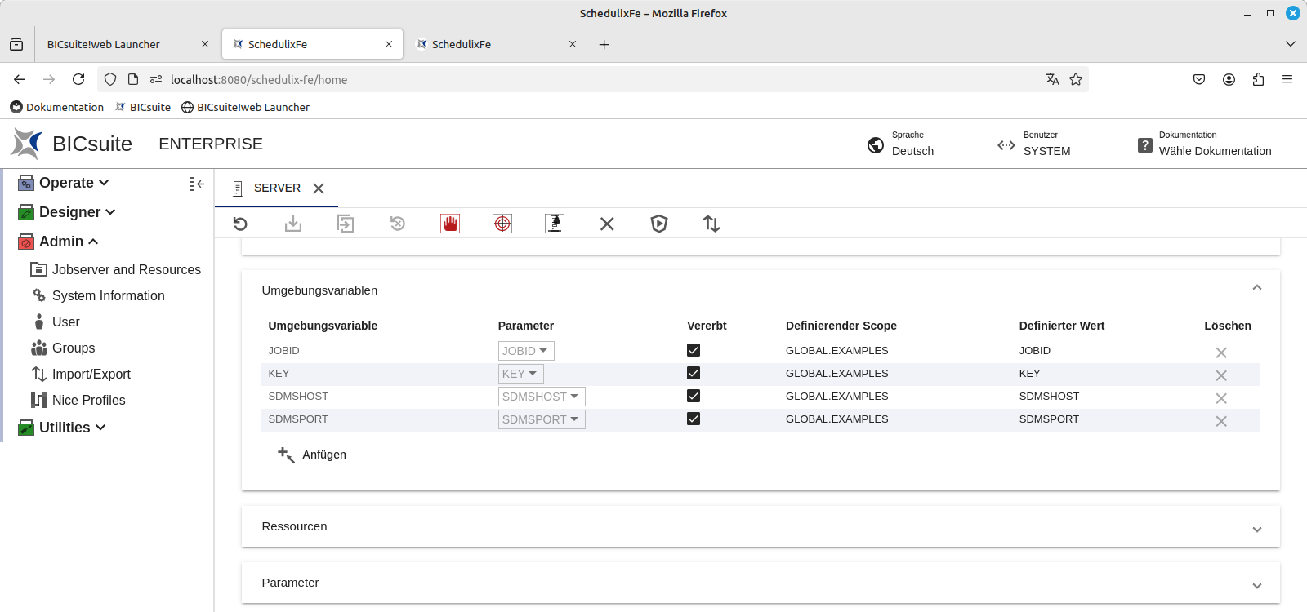Open the KEY parameter dropdown

(x=520, y=374)
